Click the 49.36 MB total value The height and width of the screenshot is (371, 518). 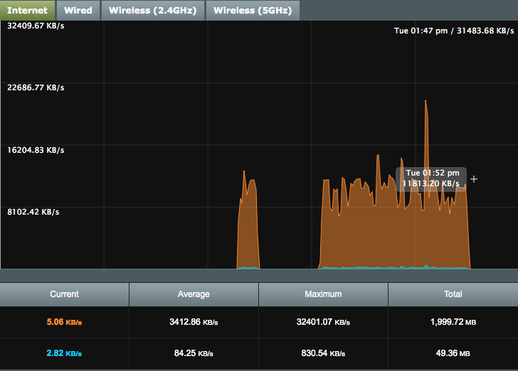(453, 353)
